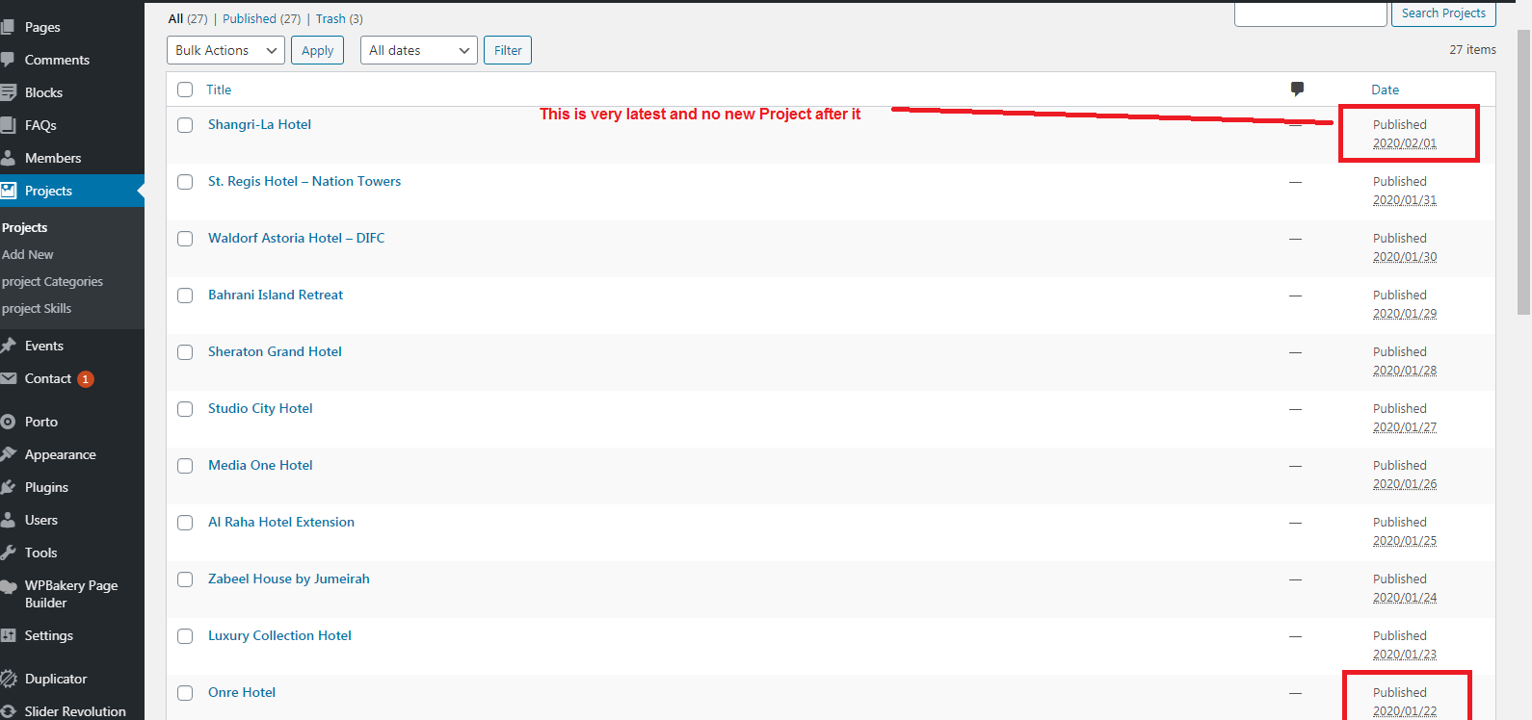Tick the Zabeel House by Jumeirah checkbox
Viewport: 1532px width, 720px height.
(x=185, y=579)
